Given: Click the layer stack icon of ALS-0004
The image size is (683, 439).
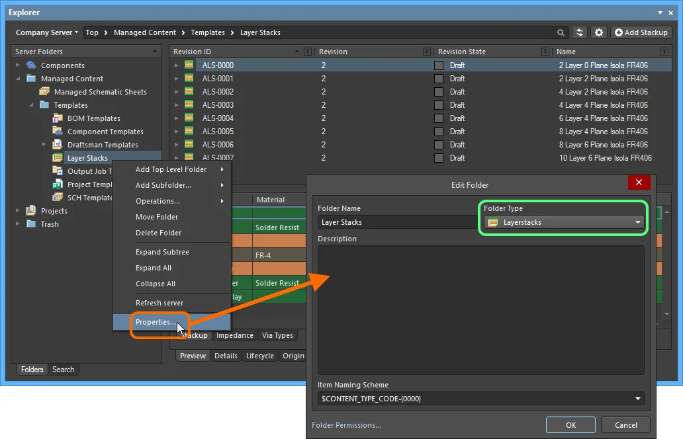Looking at the screenshot, I should 189,118.
